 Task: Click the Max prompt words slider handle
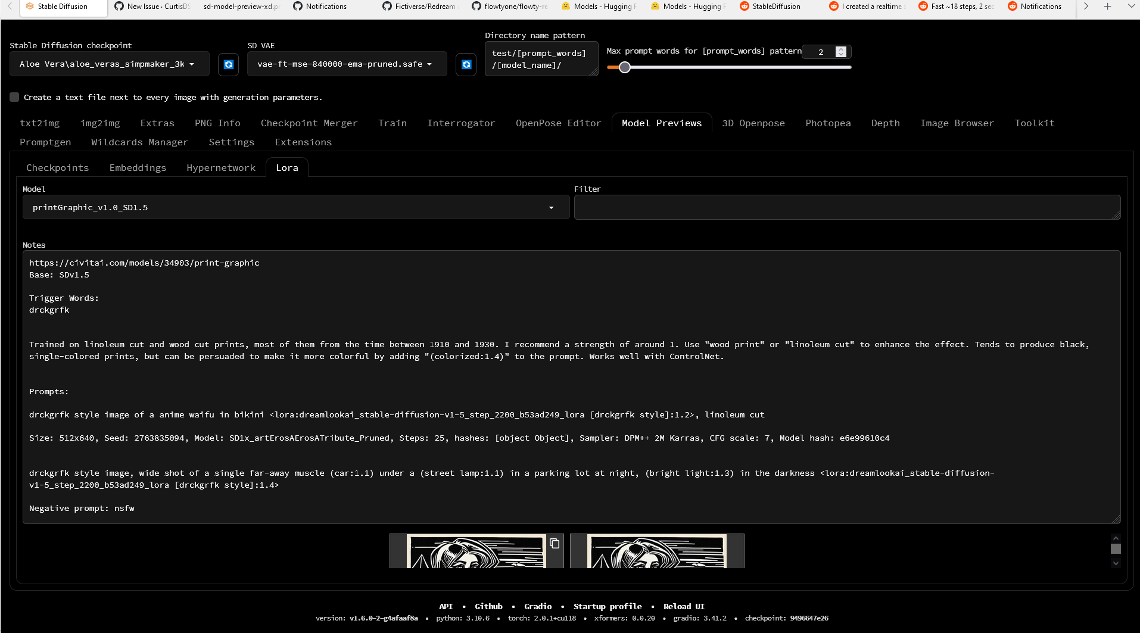[624, 67]
